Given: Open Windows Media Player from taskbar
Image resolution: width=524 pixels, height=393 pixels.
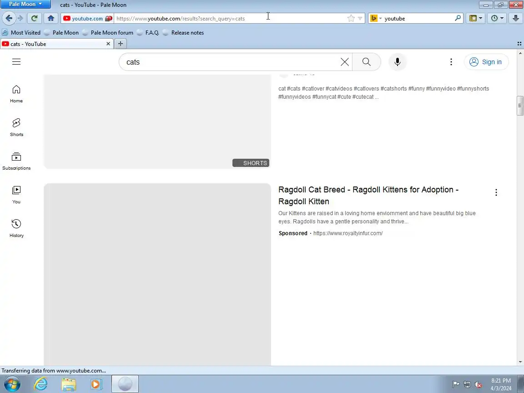Looking at the screenshot, I should tap(96, 384).
